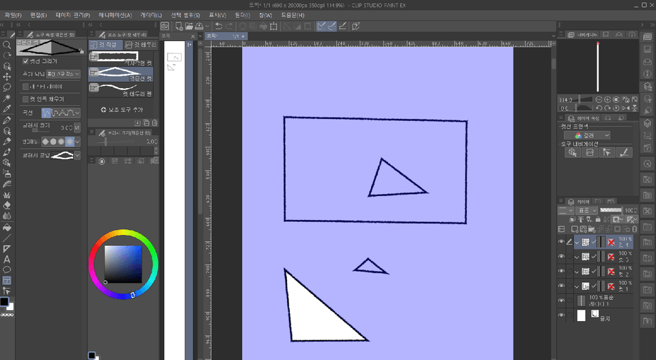Enable the fill inside frame checkbox
This screenshot has width=656, height=360.
(x=26, y=99)
